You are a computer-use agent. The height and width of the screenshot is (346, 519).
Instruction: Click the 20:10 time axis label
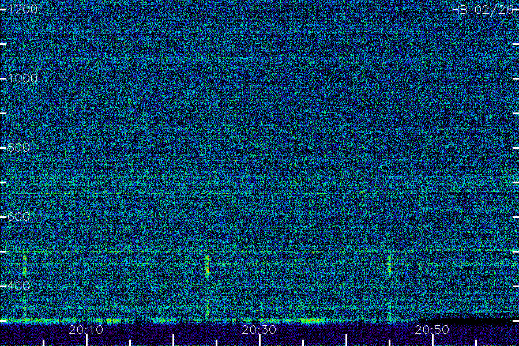(x=86, y=329)
